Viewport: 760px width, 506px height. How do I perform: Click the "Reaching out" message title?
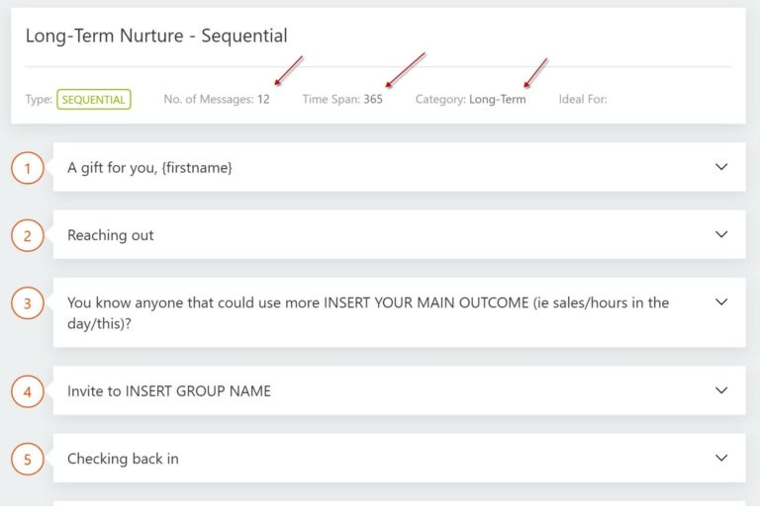point(111,235)
